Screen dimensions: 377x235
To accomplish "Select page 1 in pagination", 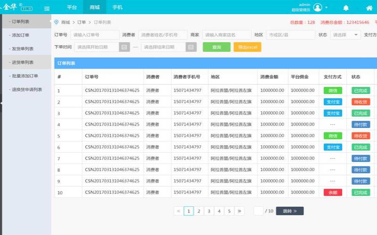I will pos(189,211).
